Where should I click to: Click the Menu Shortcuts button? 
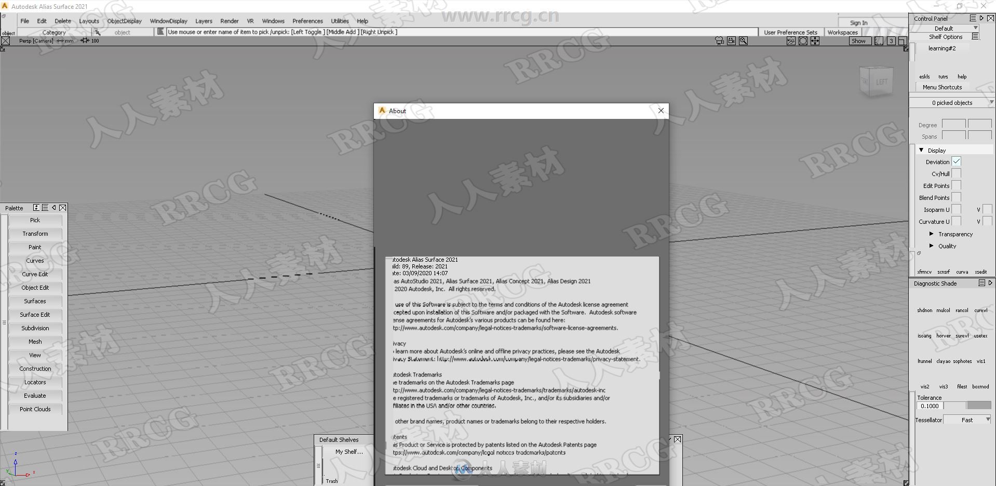942,87
